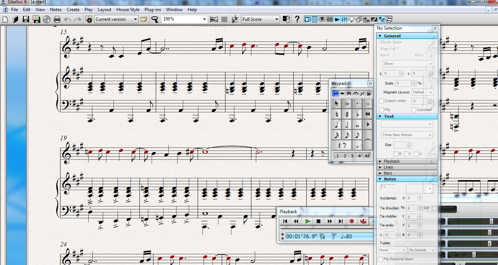Screen dimensions: 498x265
Task: Click the Stop button in Playback window
Action: (318, 221)
